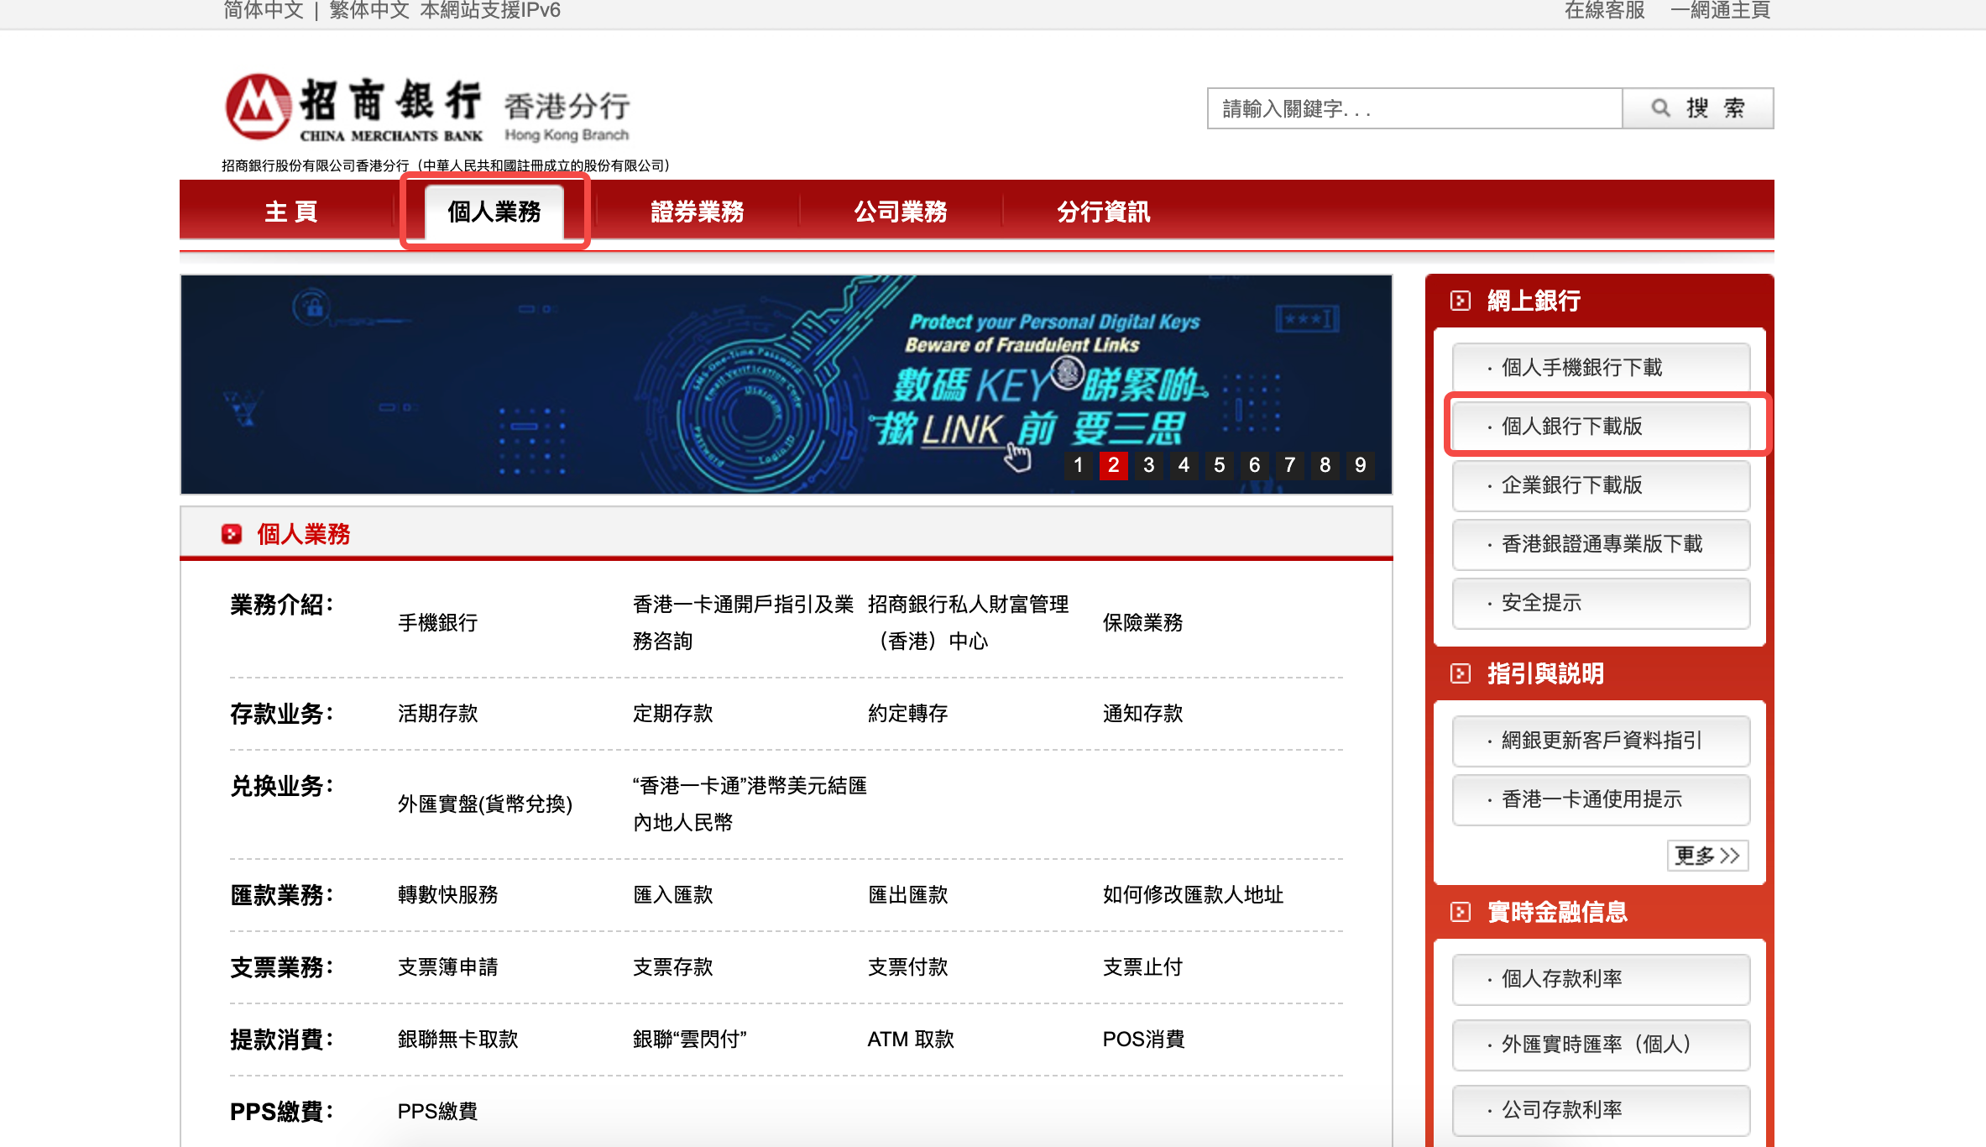This screenshot has width=1986, height=1147.
Task: Open the 支票止付 link
Action: (x=1142, y=967)
